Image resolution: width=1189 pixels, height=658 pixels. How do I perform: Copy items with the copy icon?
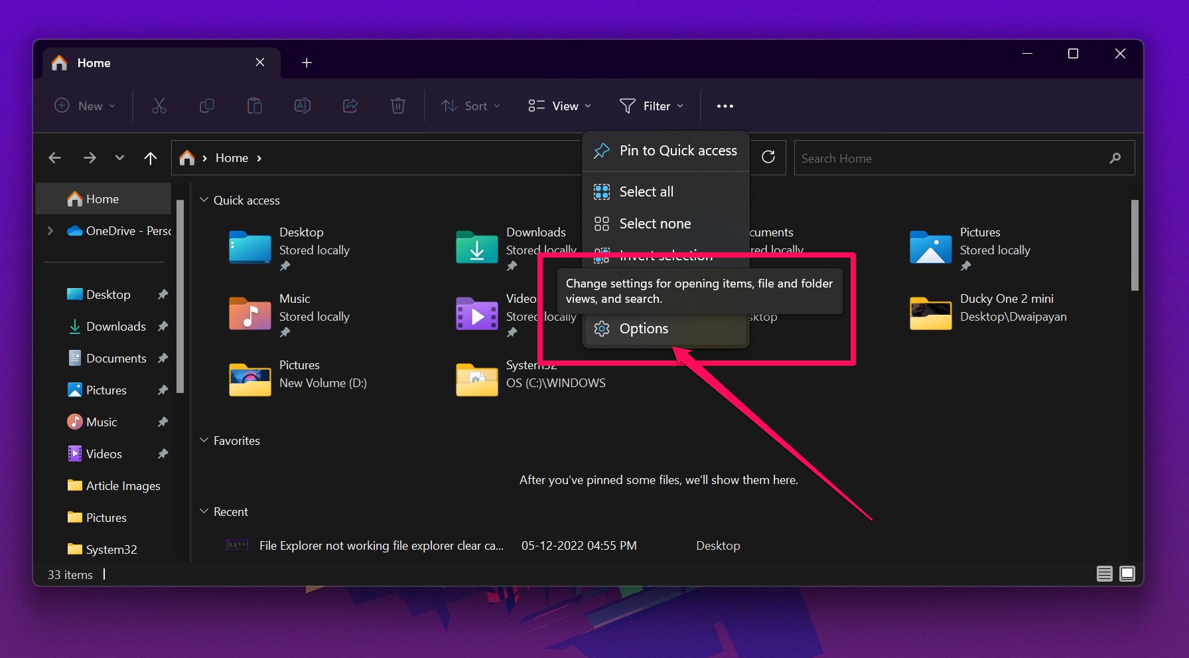[206, 106]
